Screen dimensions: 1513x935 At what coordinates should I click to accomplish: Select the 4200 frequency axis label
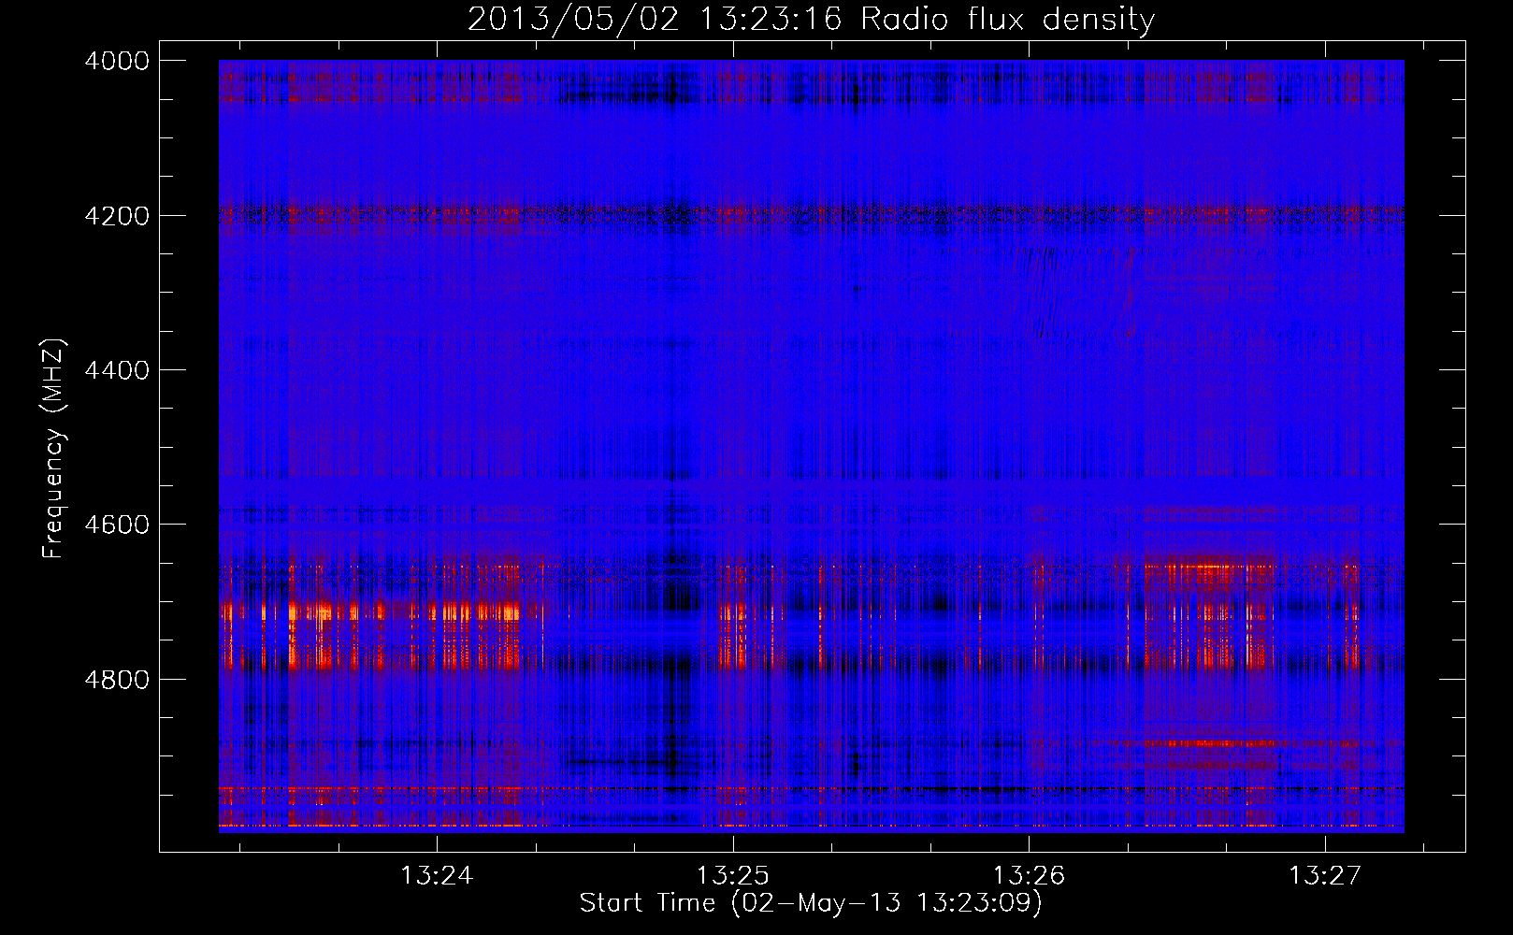(x=117, y=215)
